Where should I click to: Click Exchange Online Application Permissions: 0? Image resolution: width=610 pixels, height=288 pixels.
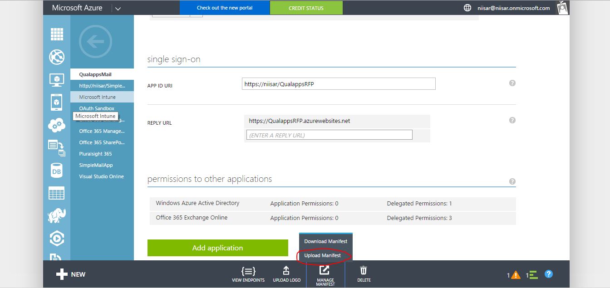304,218
